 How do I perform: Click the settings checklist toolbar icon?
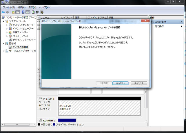pos(42,12)
